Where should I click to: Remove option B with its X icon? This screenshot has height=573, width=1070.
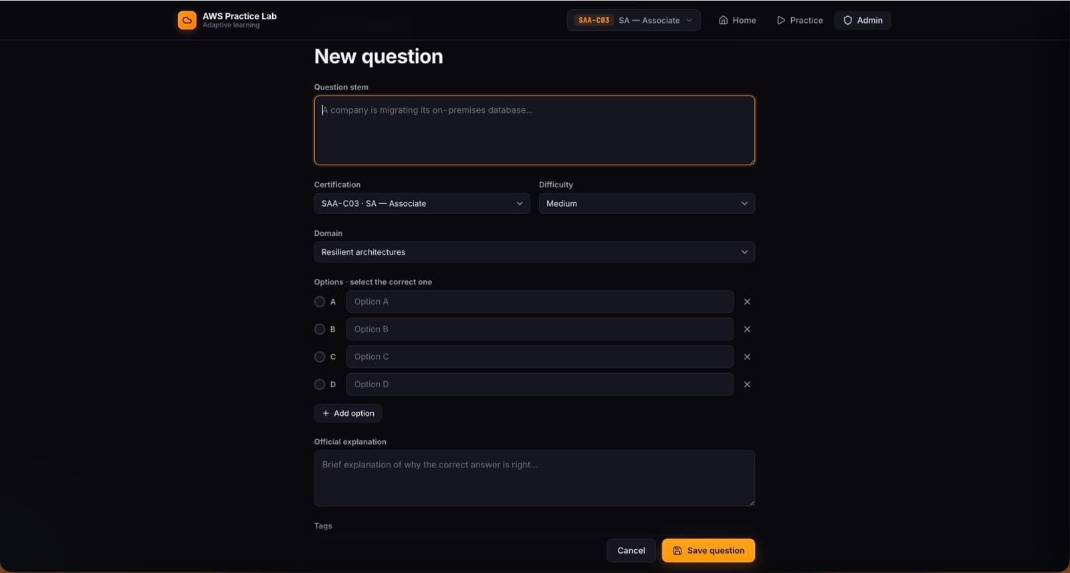tap(747, 329)
